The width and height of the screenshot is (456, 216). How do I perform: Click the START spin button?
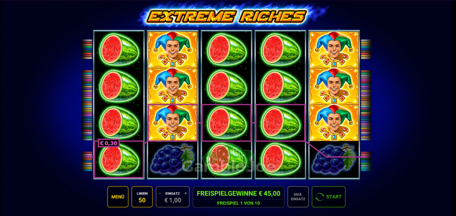coord(328,197)
